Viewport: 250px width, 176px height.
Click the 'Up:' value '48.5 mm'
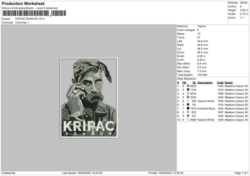click(202, 49)
